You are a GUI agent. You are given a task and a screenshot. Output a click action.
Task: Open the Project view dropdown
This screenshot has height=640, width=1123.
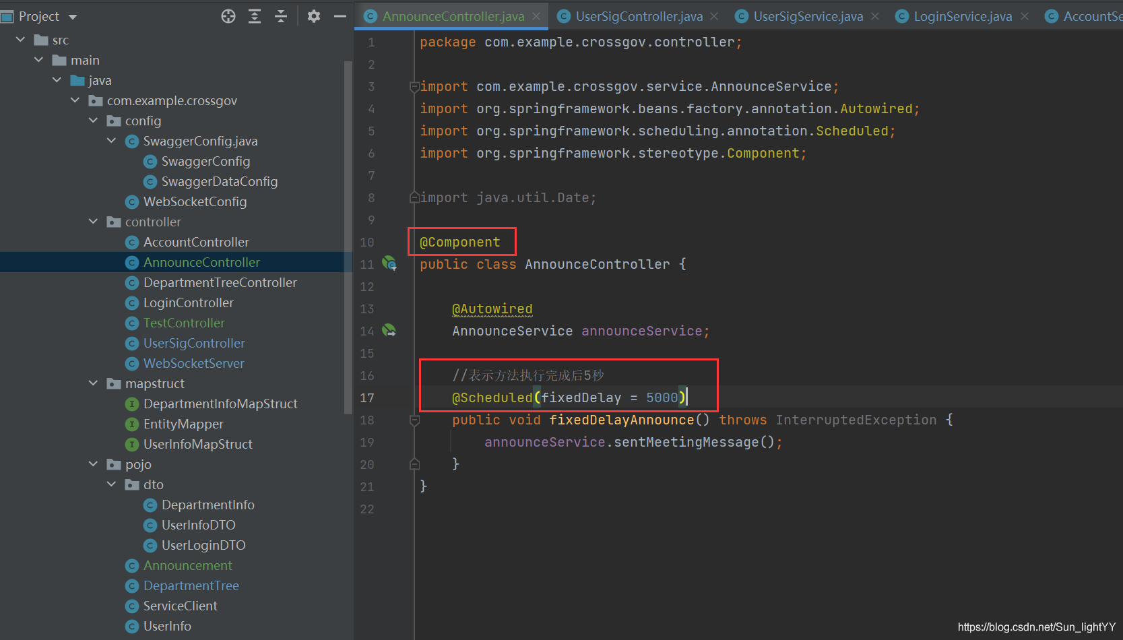pyautogui.click(x=73, y=17)
